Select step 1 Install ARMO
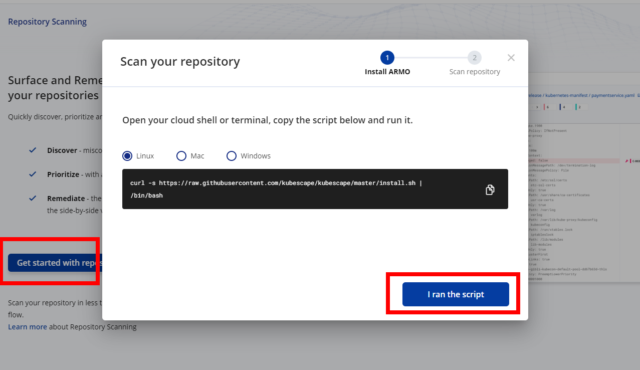The image size is (640, 370). pos(387,64)
